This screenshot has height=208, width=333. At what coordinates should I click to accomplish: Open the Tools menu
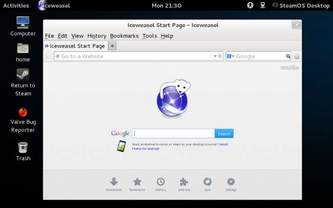point(150,36)
